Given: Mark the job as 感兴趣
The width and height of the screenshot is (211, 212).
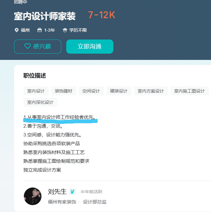Looking at the screenshot, I should (x=38, y=46).
